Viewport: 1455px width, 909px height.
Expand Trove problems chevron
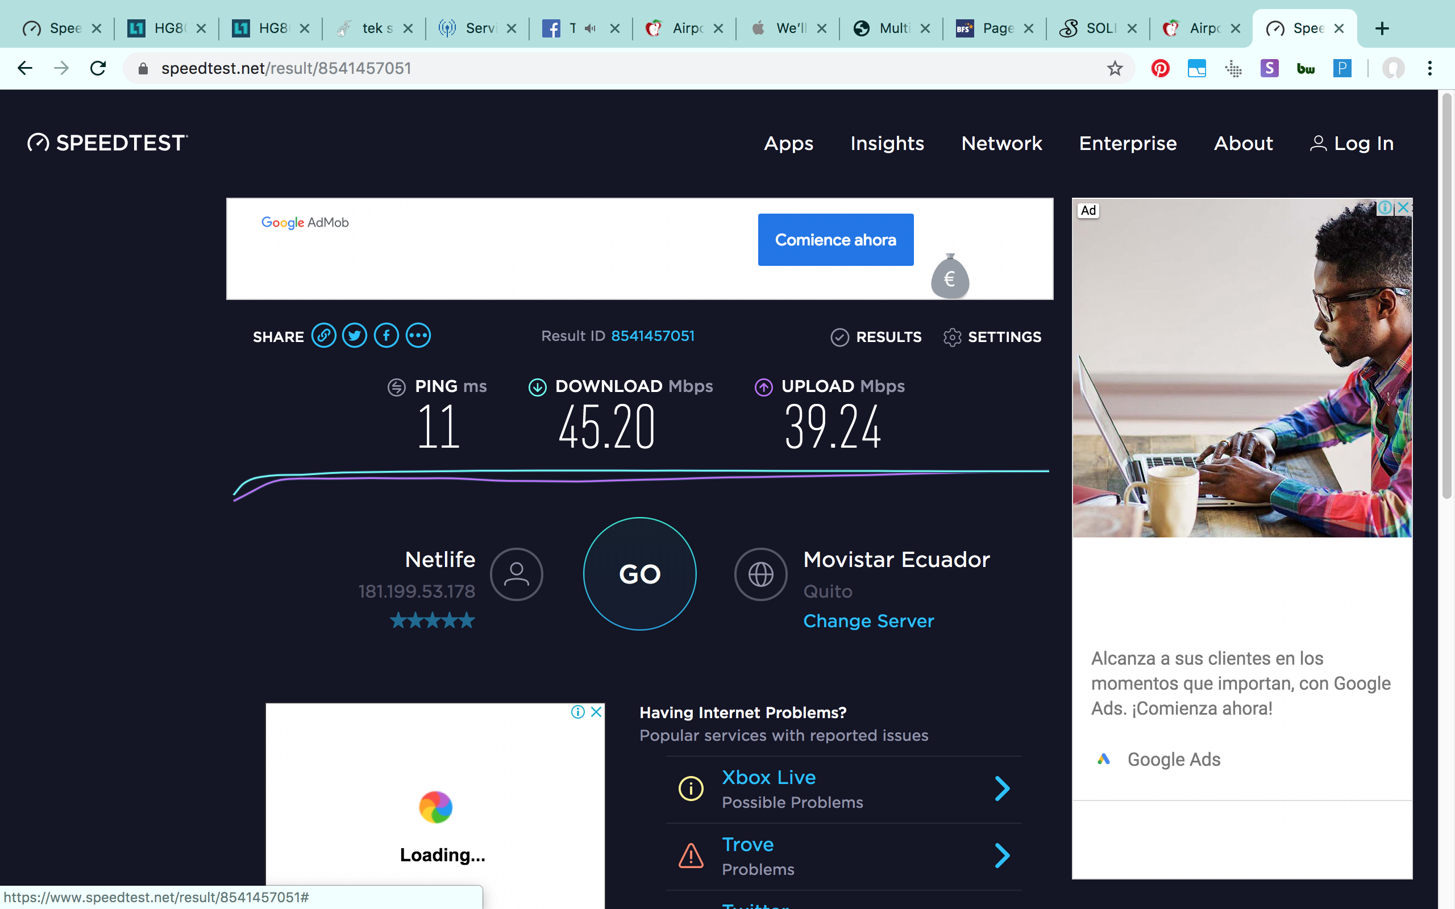1001,856
